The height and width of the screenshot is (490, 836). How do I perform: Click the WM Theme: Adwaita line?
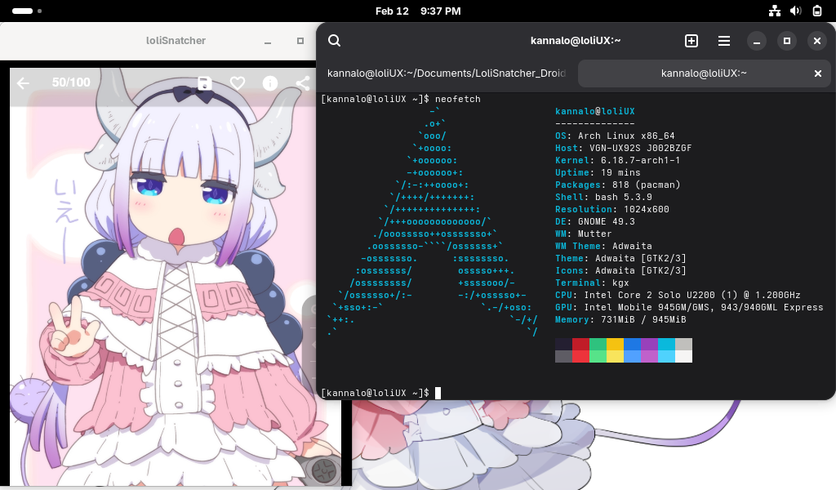603,246
